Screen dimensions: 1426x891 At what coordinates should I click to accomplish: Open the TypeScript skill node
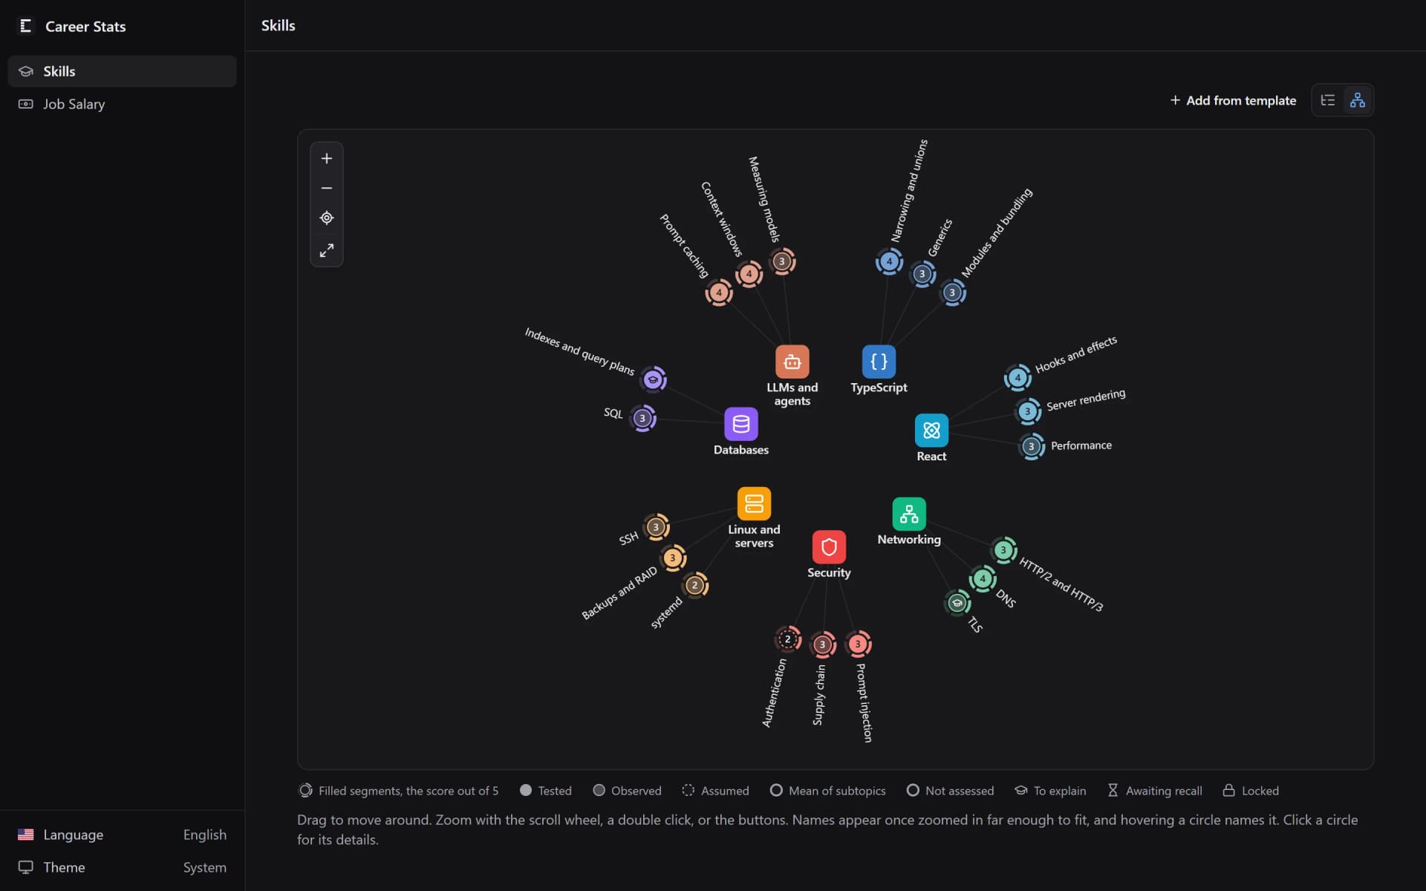coord(879,362)
